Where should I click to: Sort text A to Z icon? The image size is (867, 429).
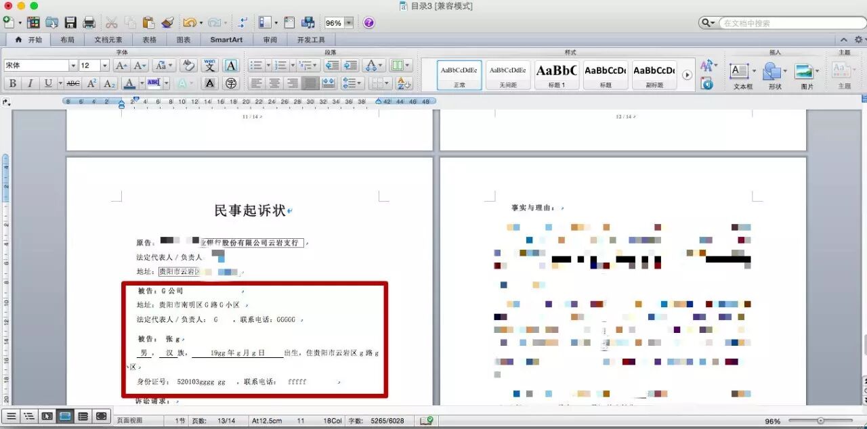404,83
